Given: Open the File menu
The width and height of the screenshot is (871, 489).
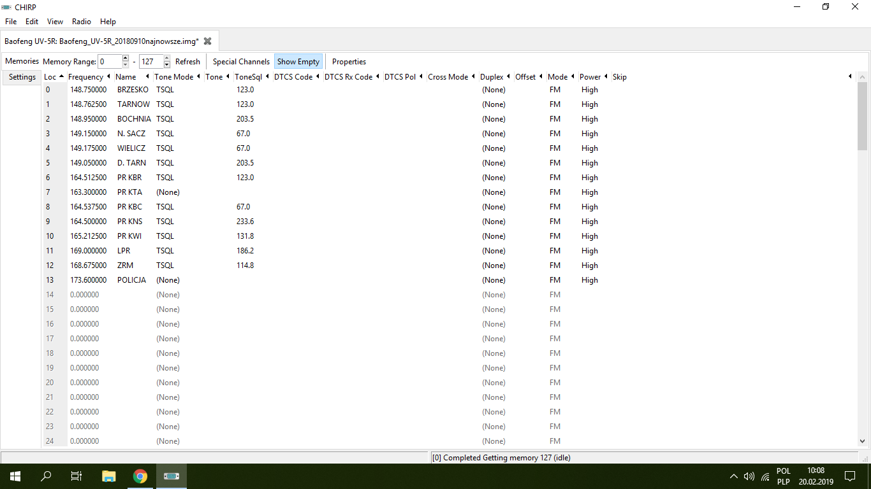Looking at the screenshot, I should coord(11,22).
